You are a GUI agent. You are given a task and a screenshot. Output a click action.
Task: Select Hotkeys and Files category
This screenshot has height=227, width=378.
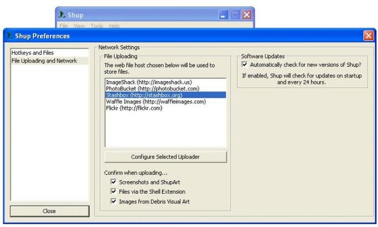(49, 53)
